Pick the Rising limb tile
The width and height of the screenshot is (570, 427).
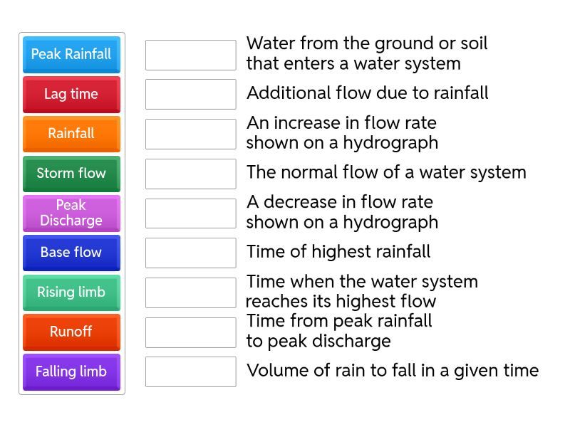click(71, 292)
